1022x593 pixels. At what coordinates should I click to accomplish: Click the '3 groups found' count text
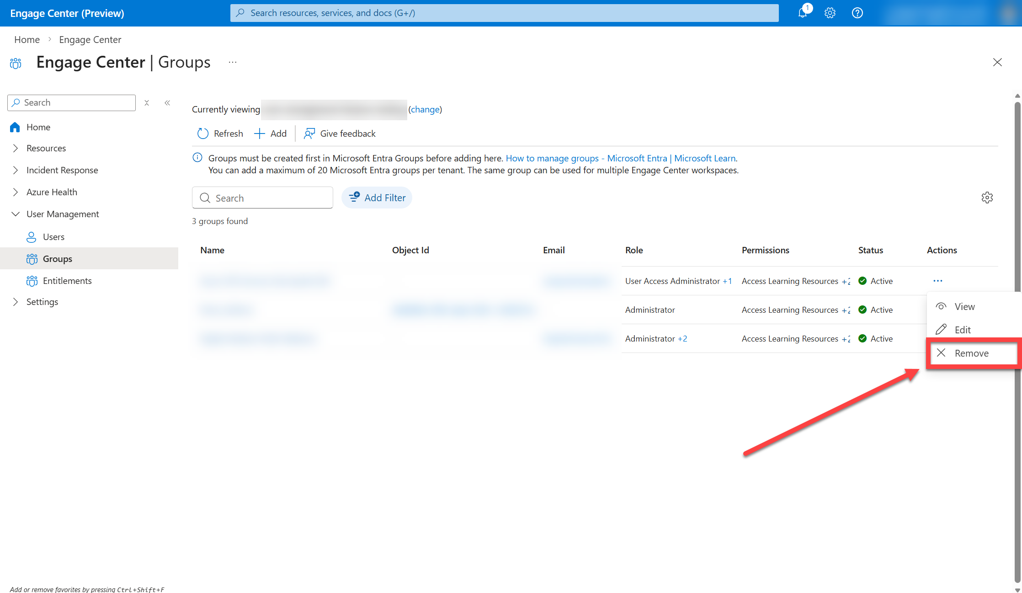[220, 221]
